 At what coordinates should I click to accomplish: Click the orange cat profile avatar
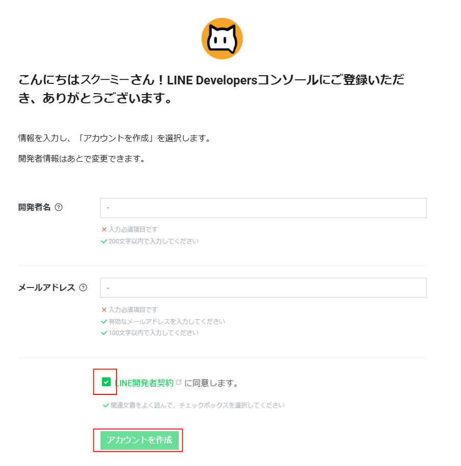click(222, 39)
